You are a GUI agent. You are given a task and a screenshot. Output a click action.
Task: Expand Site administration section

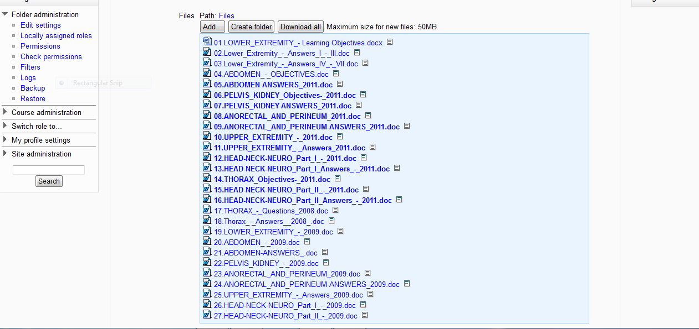pyautogui.click(x=5, y=154)
